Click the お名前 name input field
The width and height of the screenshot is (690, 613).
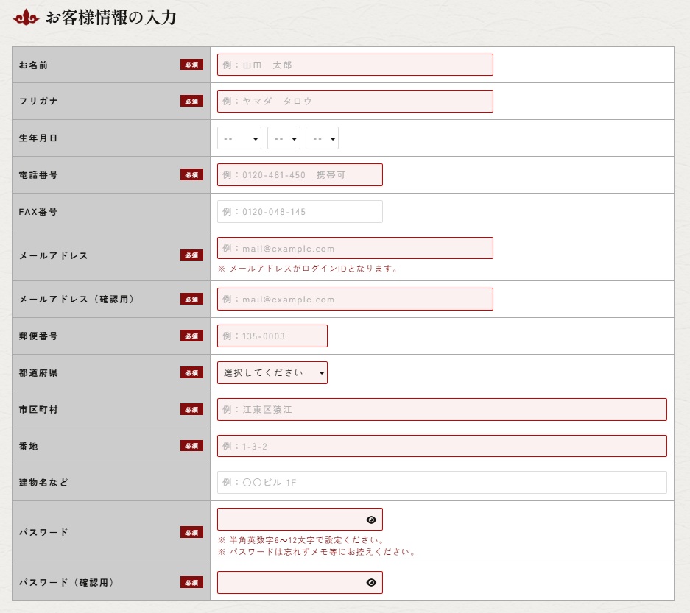354,65
